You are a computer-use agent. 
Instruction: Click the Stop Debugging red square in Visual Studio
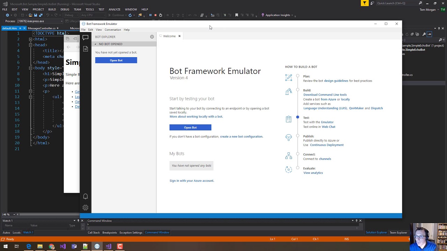click(155, 15)
